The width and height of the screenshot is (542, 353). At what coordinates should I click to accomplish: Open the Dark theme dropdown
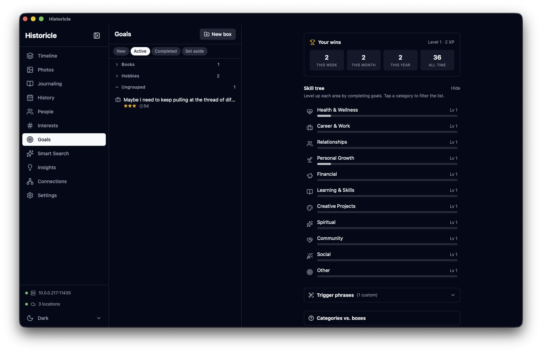[x=64, y=318]
